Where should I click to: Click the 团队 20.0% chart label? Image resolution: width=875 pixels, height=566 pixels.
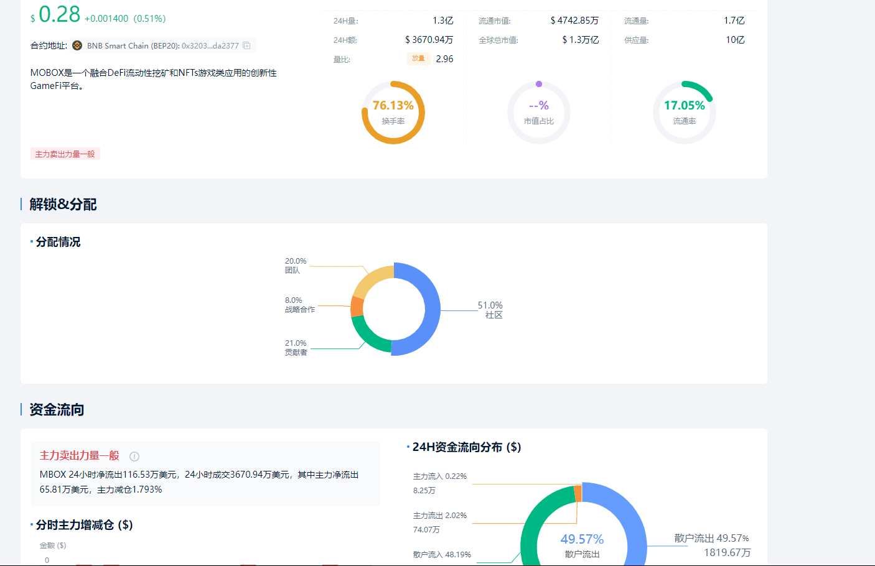[296, 266]
